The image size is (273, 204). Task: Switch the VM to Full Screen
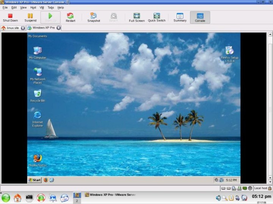pos(136,18)
